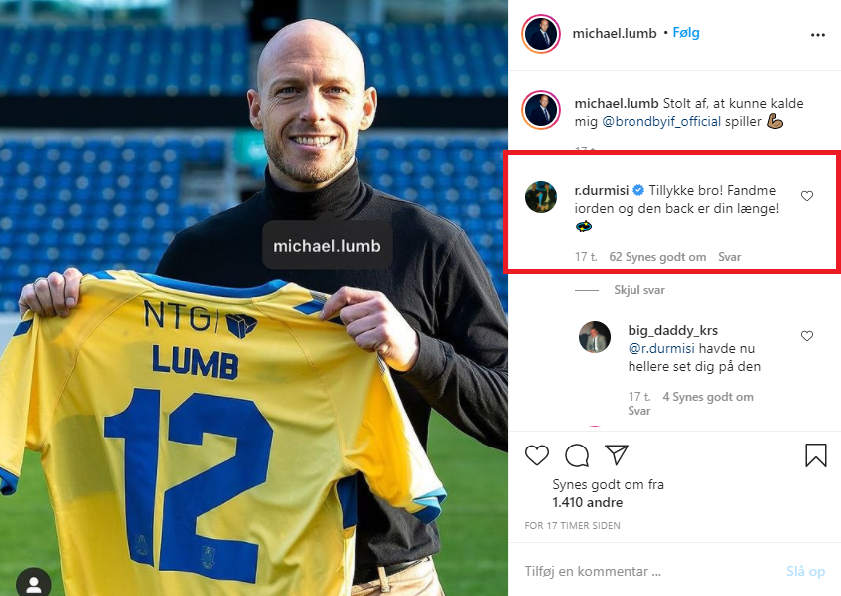Viewport: 841px width, 596px height.
Task: View the 1.410 andre likes list
Action: (588, 502)
